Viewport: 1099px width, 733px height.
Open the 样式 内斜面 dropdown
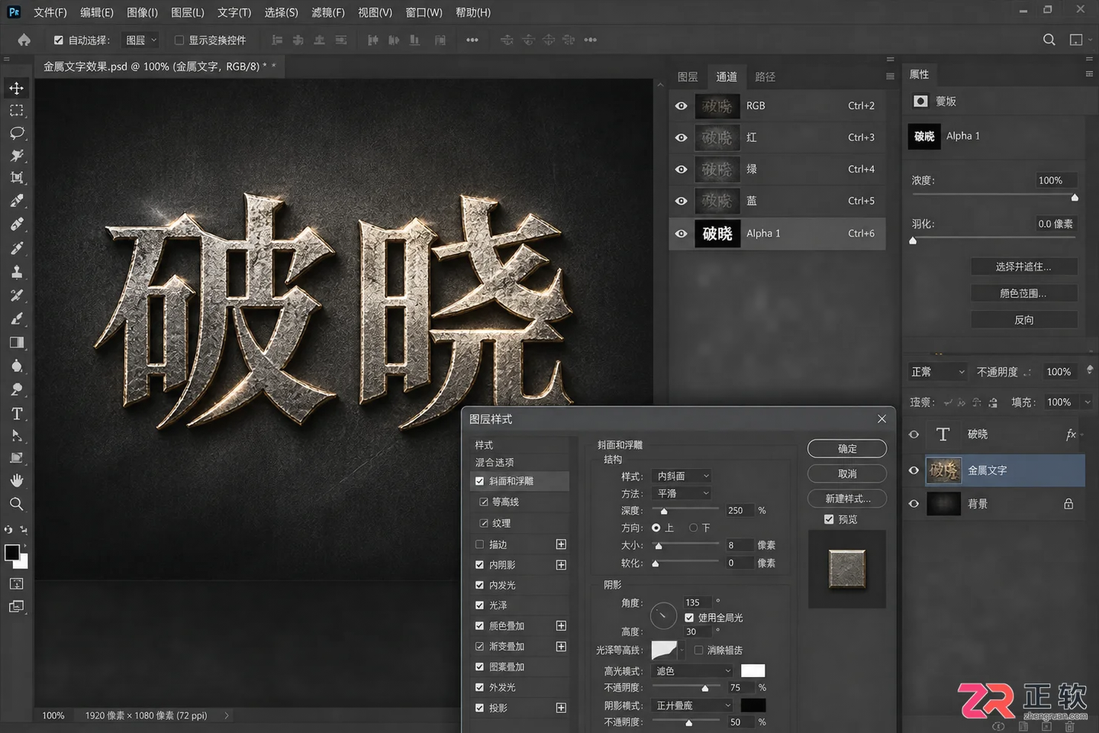pyautogui.click(x=682, y=476)
